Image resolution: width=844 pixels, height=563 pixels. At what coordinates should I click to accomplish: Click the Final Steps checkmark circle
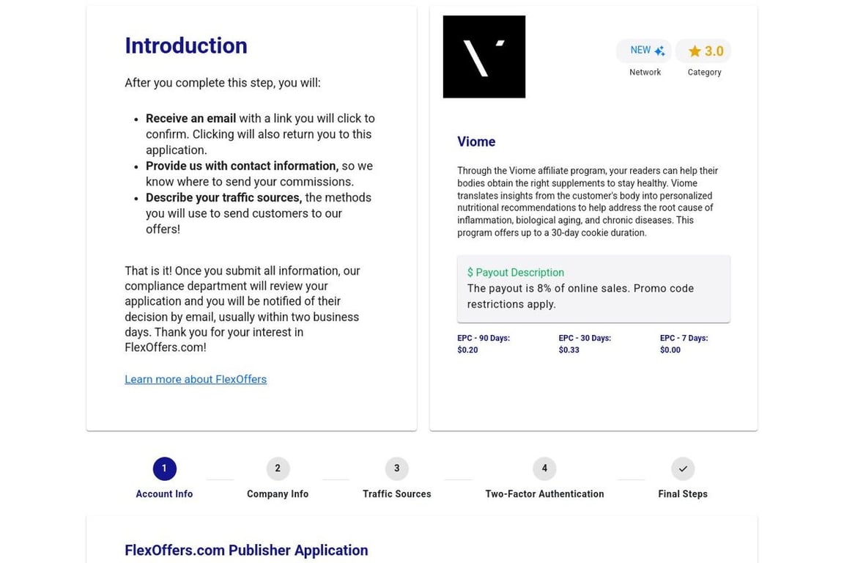point(683,468)
